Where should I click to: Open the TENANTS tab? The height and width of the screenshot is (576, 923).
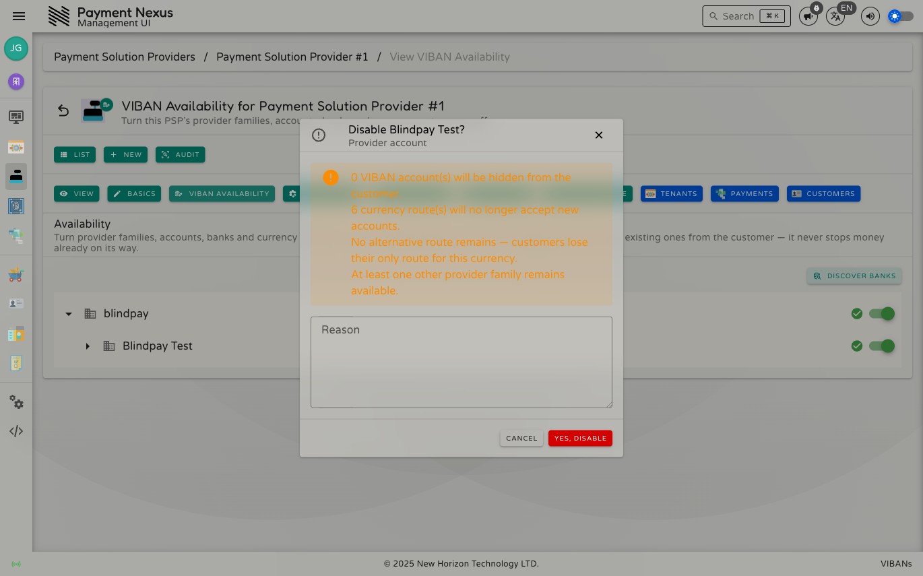click(672, 194)
